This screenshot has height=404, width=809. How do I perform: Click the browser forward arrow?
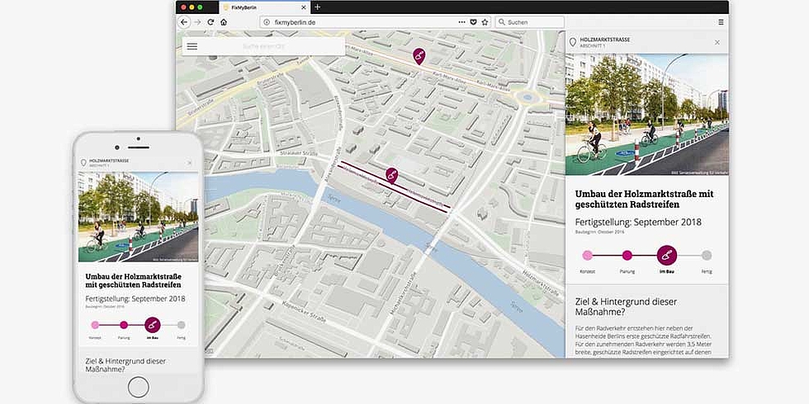197,22
